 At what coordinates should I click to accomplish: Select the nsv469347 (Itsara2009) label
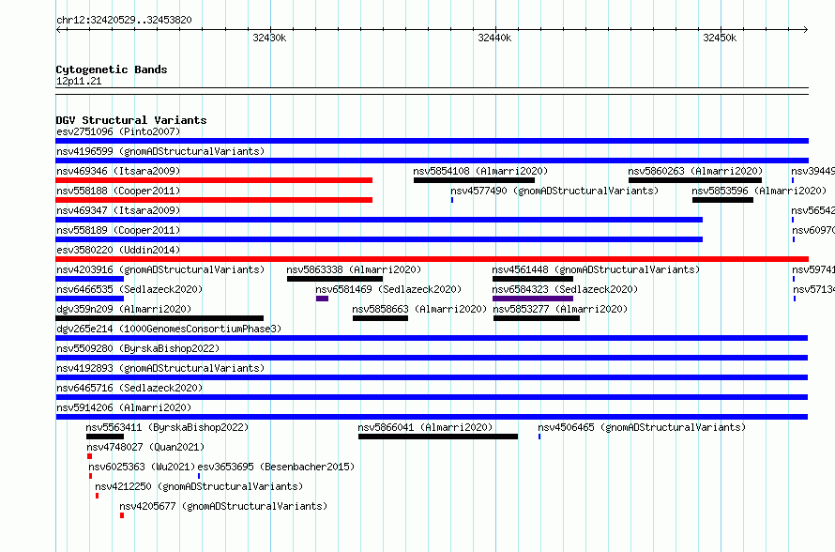[x=118, y=210]
